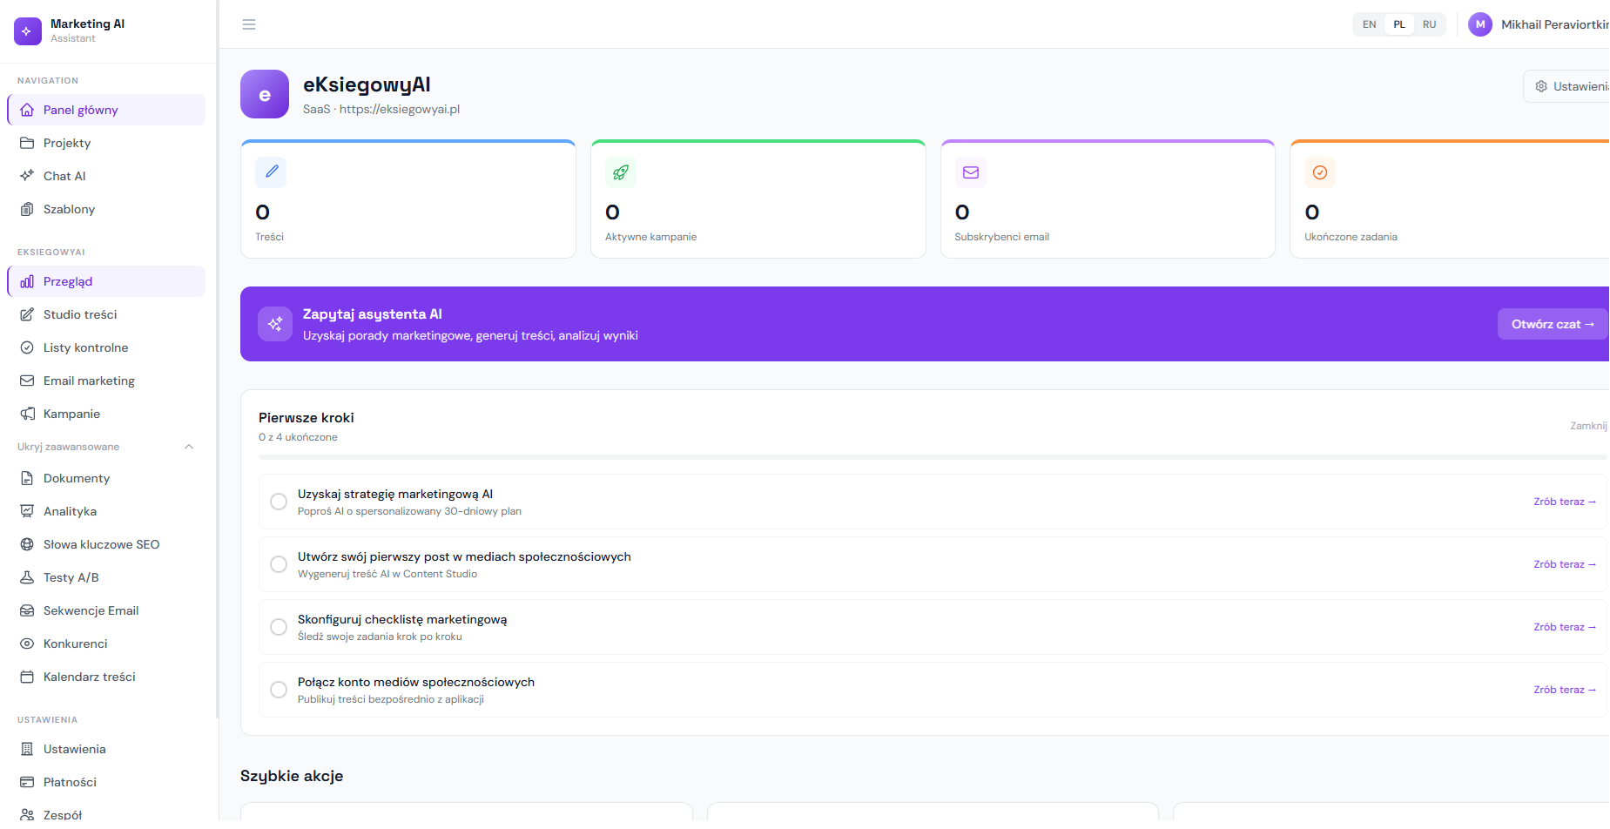Image resolution: width=1610 pixels, height=829 pixels.
Task: Click 'Zamknij' to dismiss Pierwsze kroki
Action: pos(1588,426)
